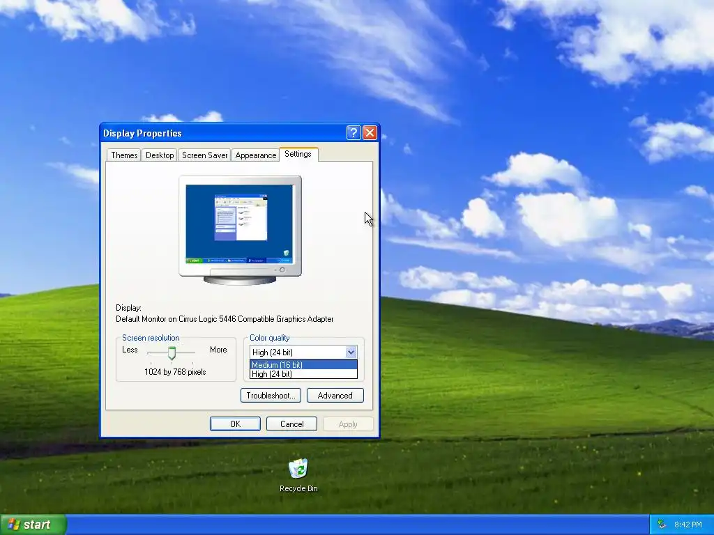Switch to the Desktop tab
Screen dimensions: 714x535
click(160, 155)
